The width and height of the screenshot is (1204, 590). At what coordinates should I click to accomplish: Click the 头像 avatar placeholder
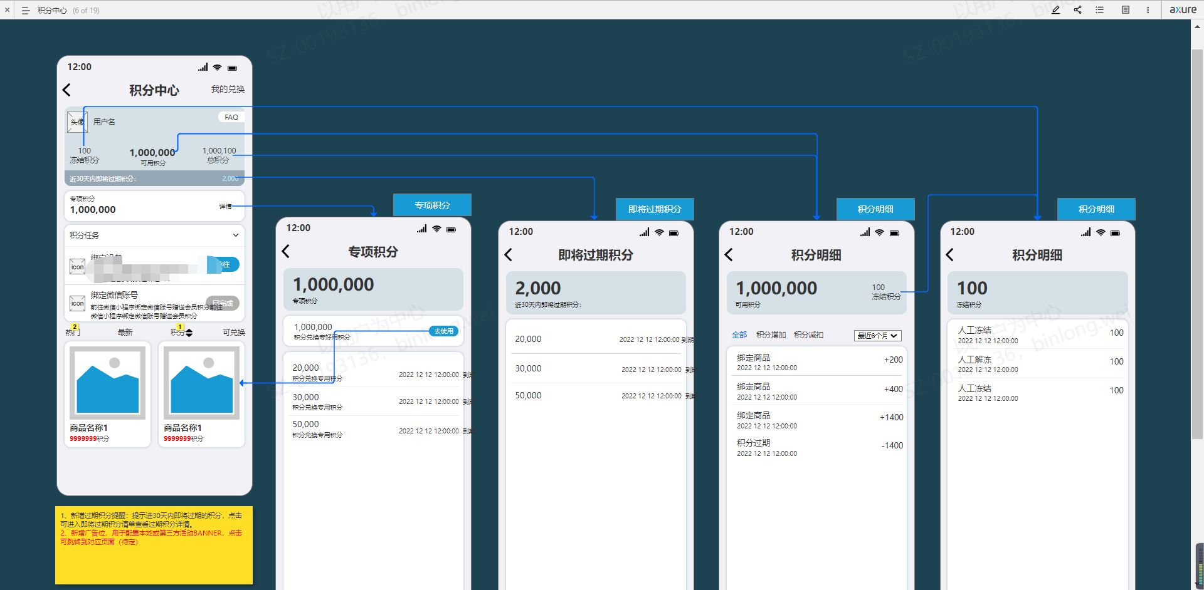coord(77,122)
